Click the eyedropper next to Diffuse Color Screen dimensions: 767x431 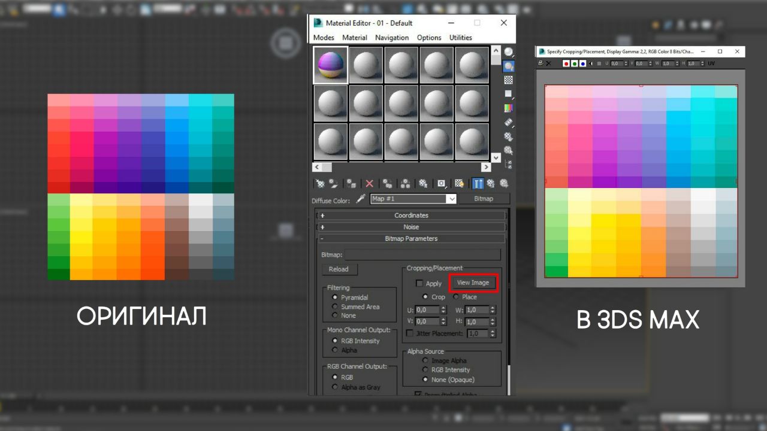point(361,199)
